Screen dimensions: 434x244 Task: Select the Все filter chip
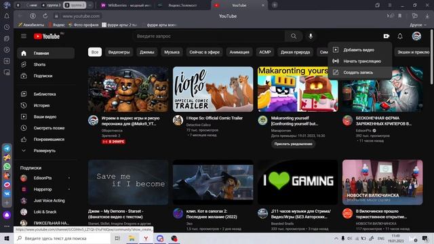tap(95, 52)
